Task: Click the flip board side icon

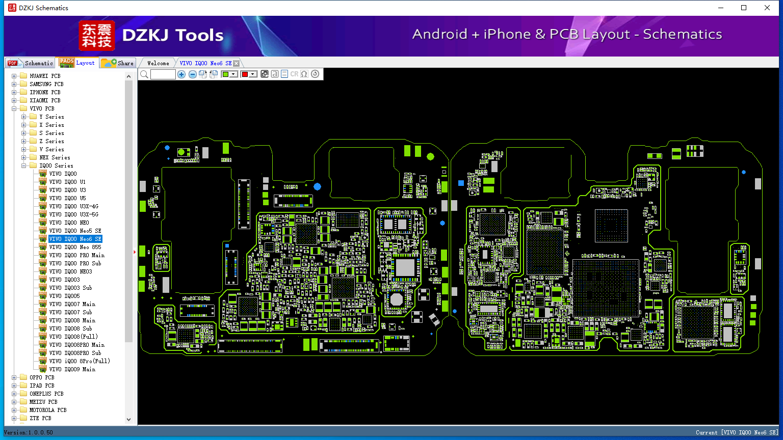Action: tap(203, 74)
